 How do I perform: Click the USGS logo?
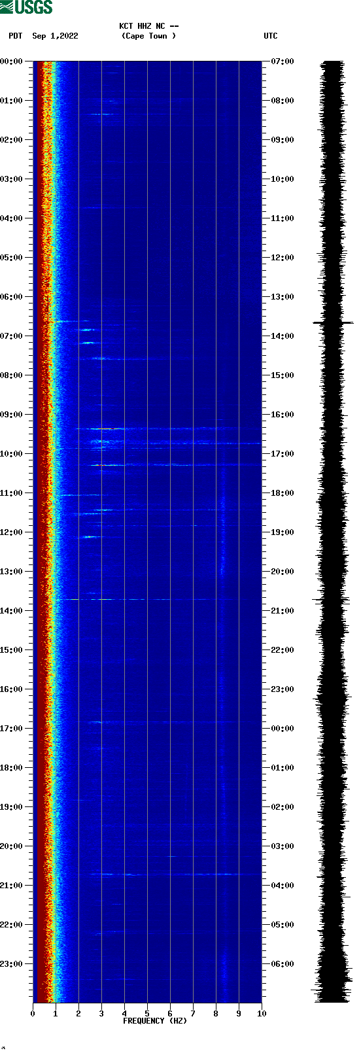point(26,7)
